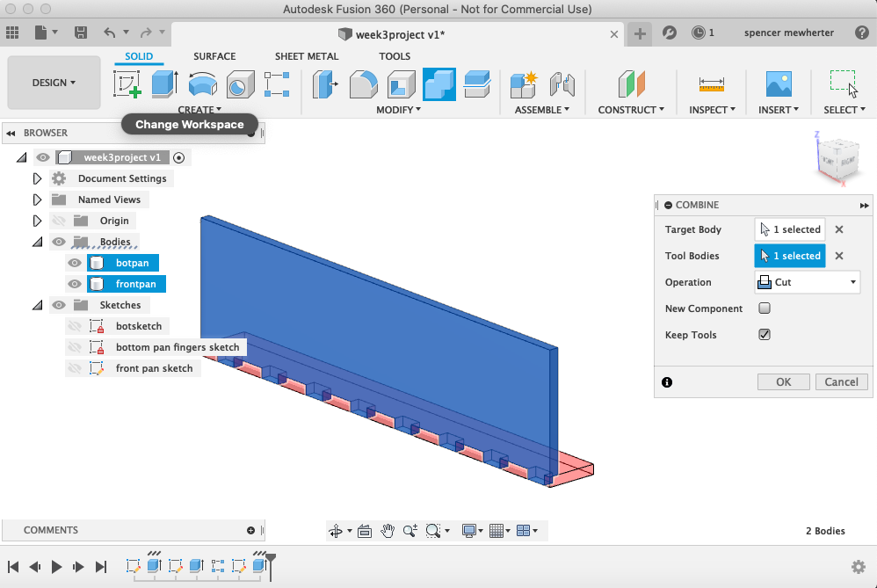Open the ASSEMBLE dropdown menu

click(542, 110)
